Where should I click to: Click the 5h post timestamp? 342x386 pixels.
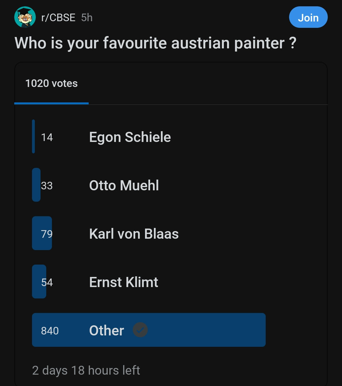(87, 17)
